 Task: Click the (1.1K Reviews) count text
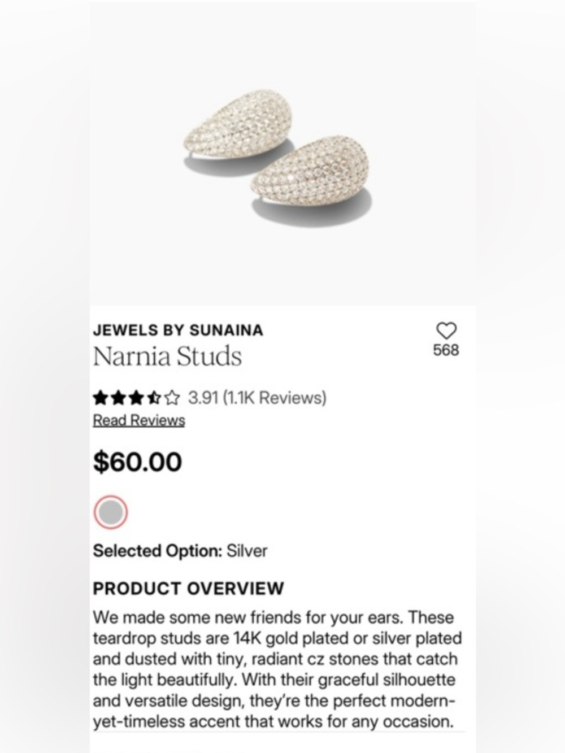coord(275,398)
